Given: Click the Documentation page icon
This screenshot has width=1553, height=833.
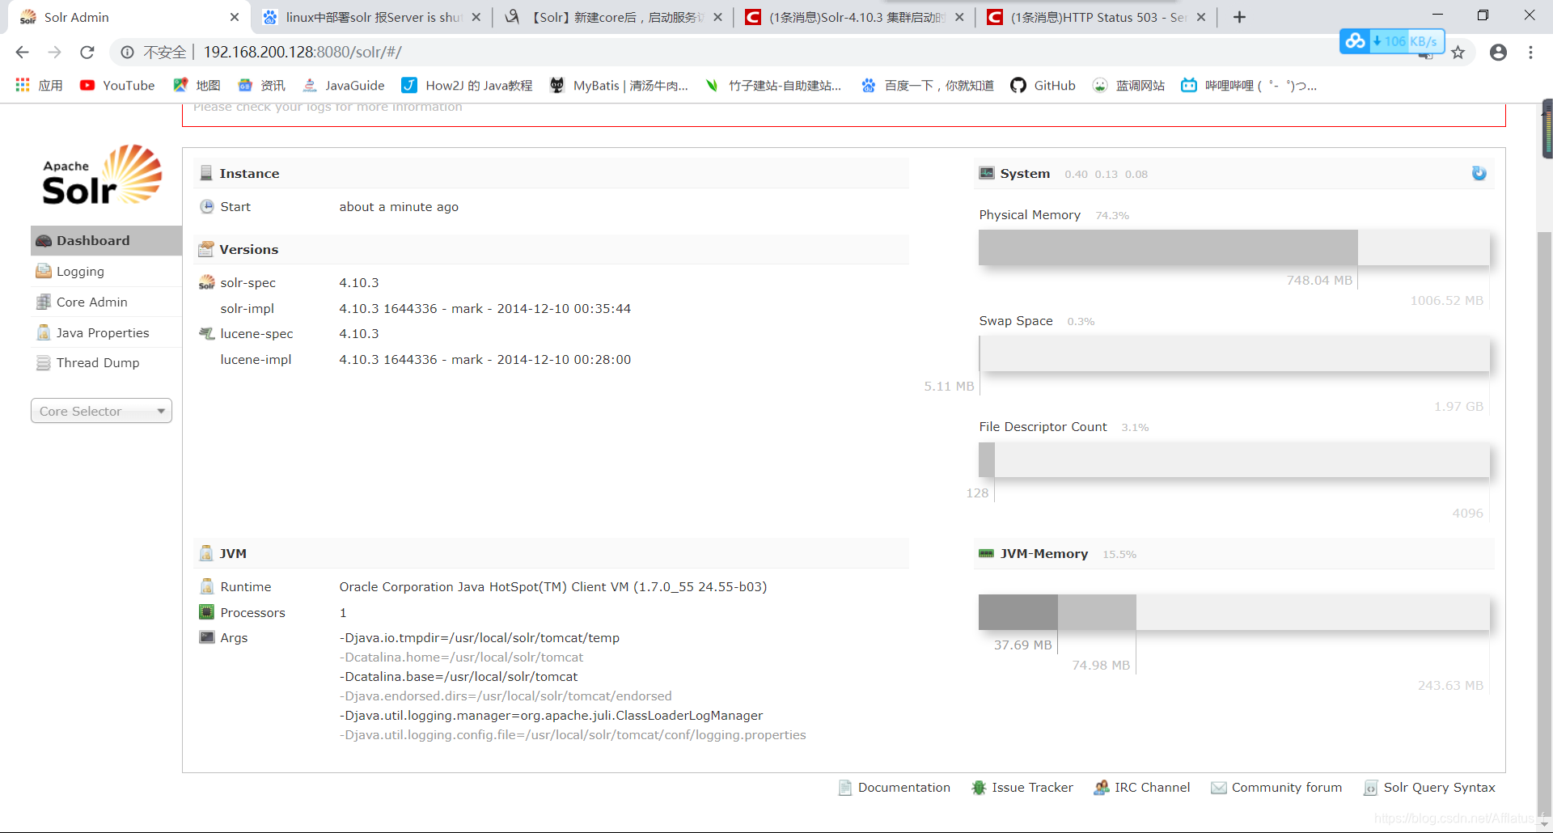Looking at the screenshot, I should coord(845,788).
